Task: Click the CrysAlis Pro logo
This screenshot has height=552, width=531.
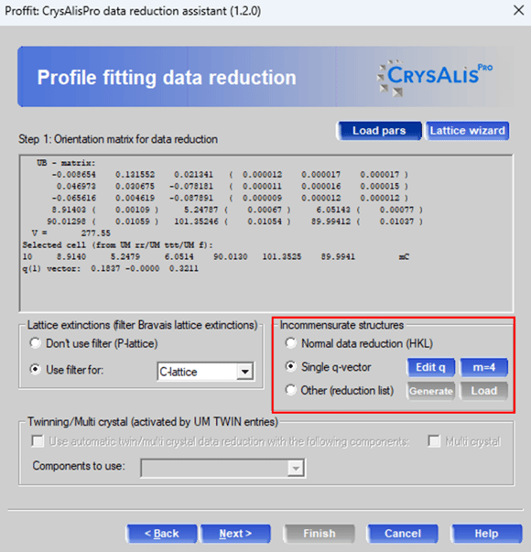Action: [x=435, y=78]
